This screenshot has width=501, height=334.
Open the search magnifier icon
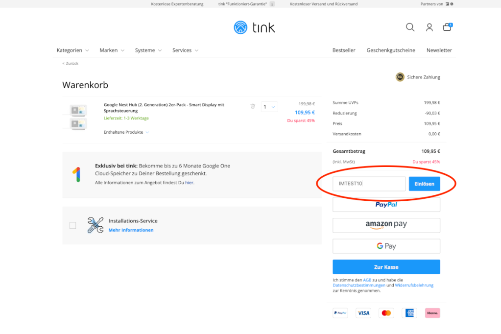click(410, 27)
